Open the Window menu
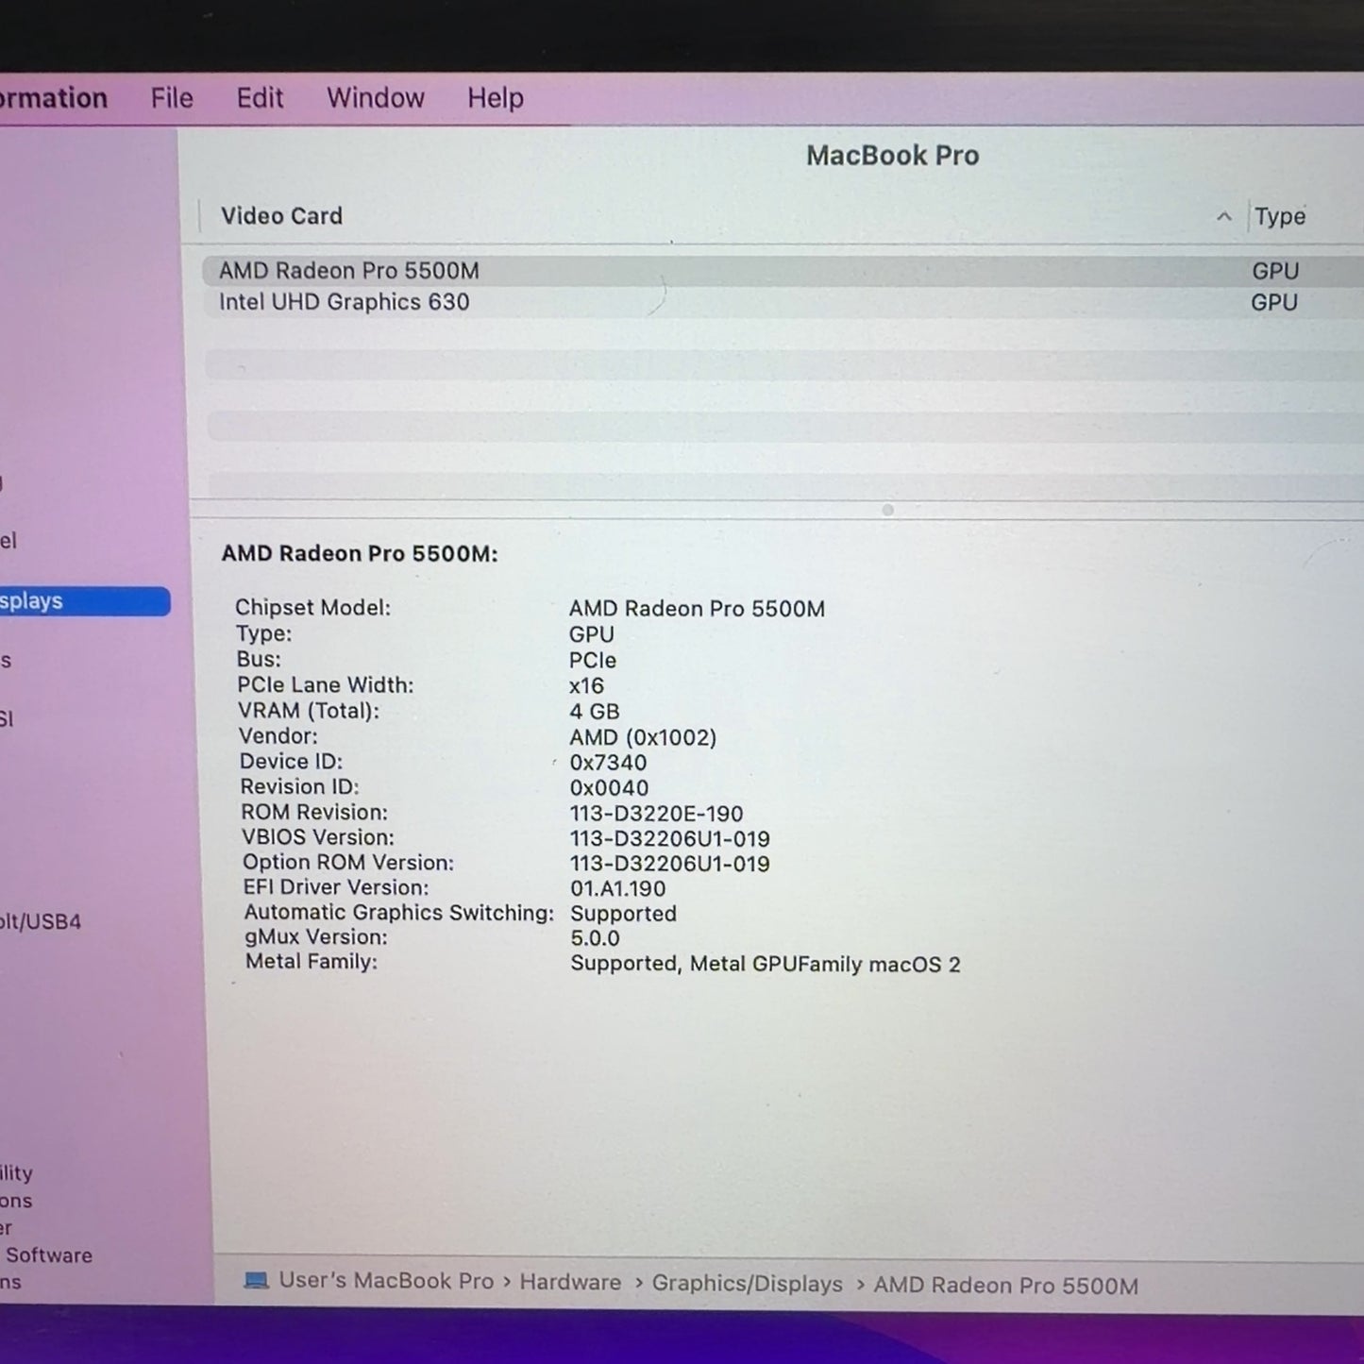The width and height of the screenshot is (1364, 1364). 376,98
